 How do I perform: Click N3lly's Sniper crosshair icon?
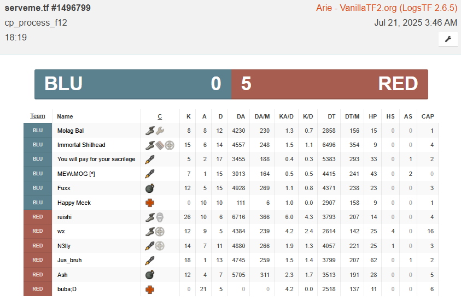[160, 246]
